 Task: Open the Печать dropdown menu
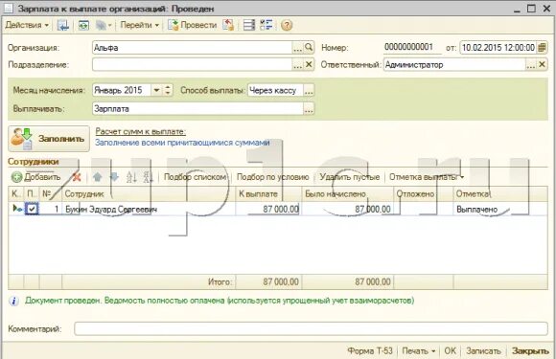pos(418,350)
